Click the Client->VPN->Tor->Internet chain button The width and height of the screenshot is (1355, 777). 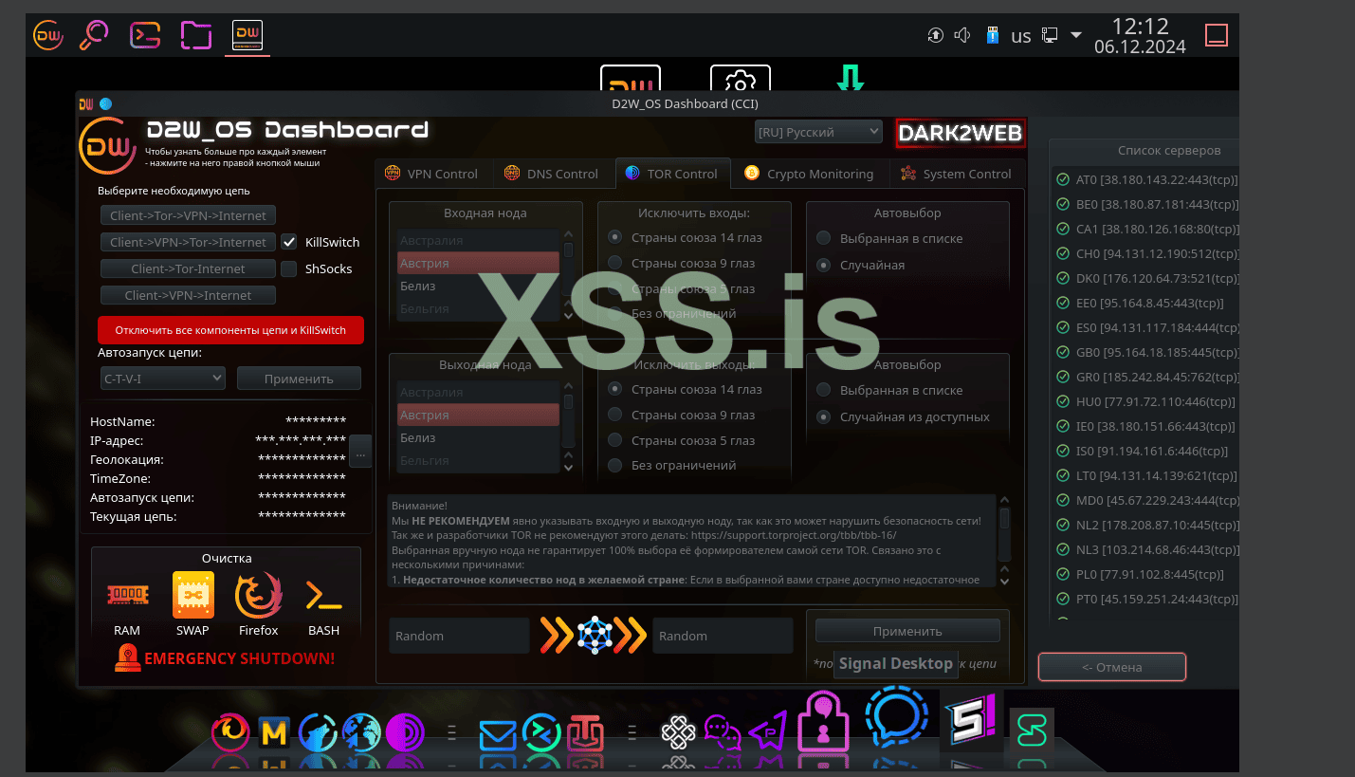point(188,242)
